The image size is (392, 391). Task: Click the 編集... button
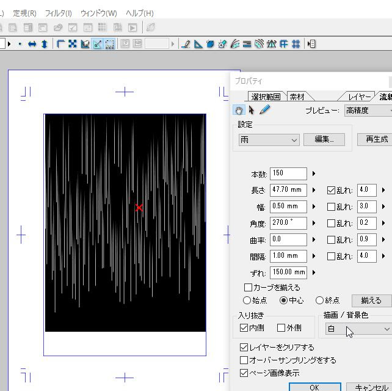coord(324,139)
